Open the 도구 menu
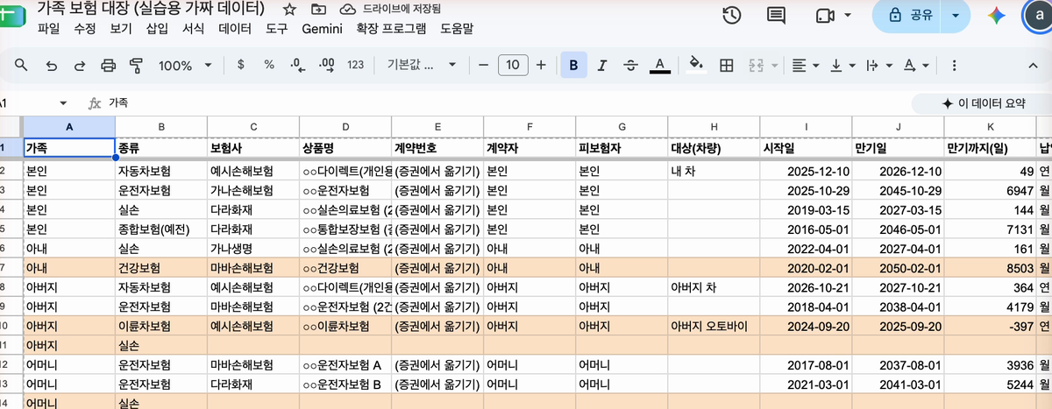This screenshot has width=1052, height=409. 276,29
